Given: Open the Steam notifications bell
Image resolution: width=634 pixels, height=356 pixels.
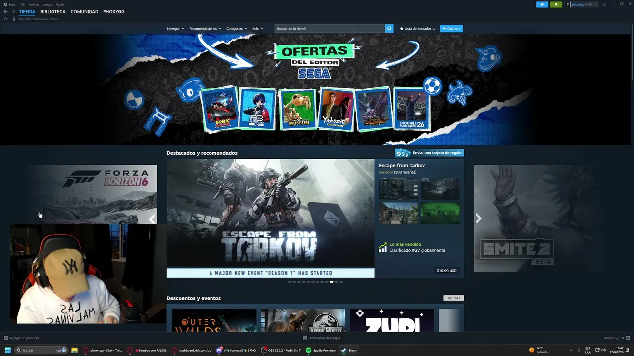Looking at the screenshot, I should (556, 5).
